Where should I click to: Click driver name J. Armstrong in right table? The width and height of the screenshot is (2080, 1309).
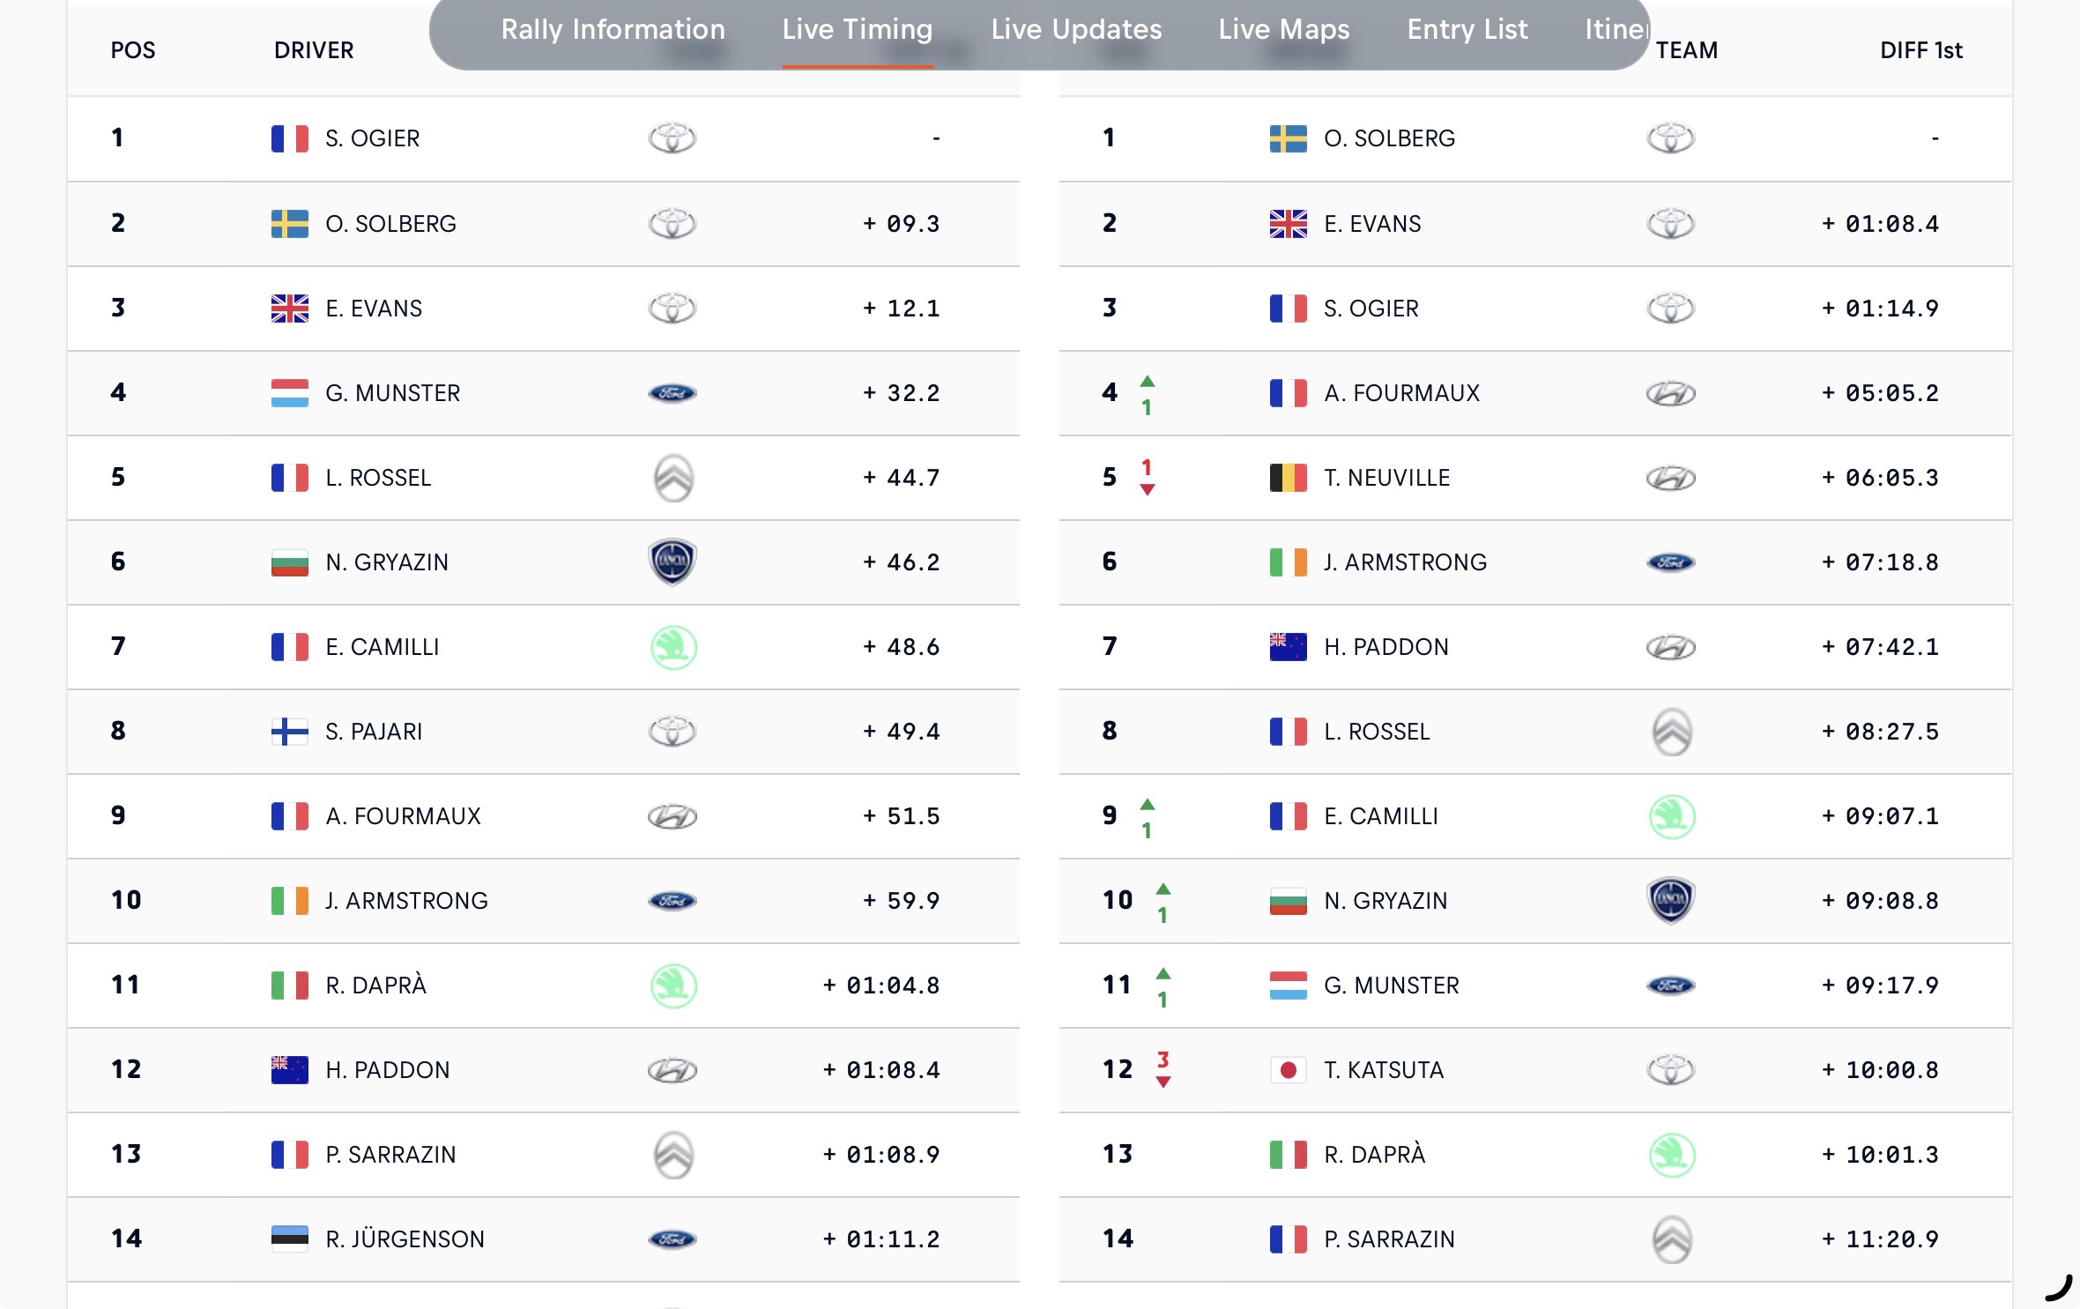pyautogui.click(x=1405, y=562)
